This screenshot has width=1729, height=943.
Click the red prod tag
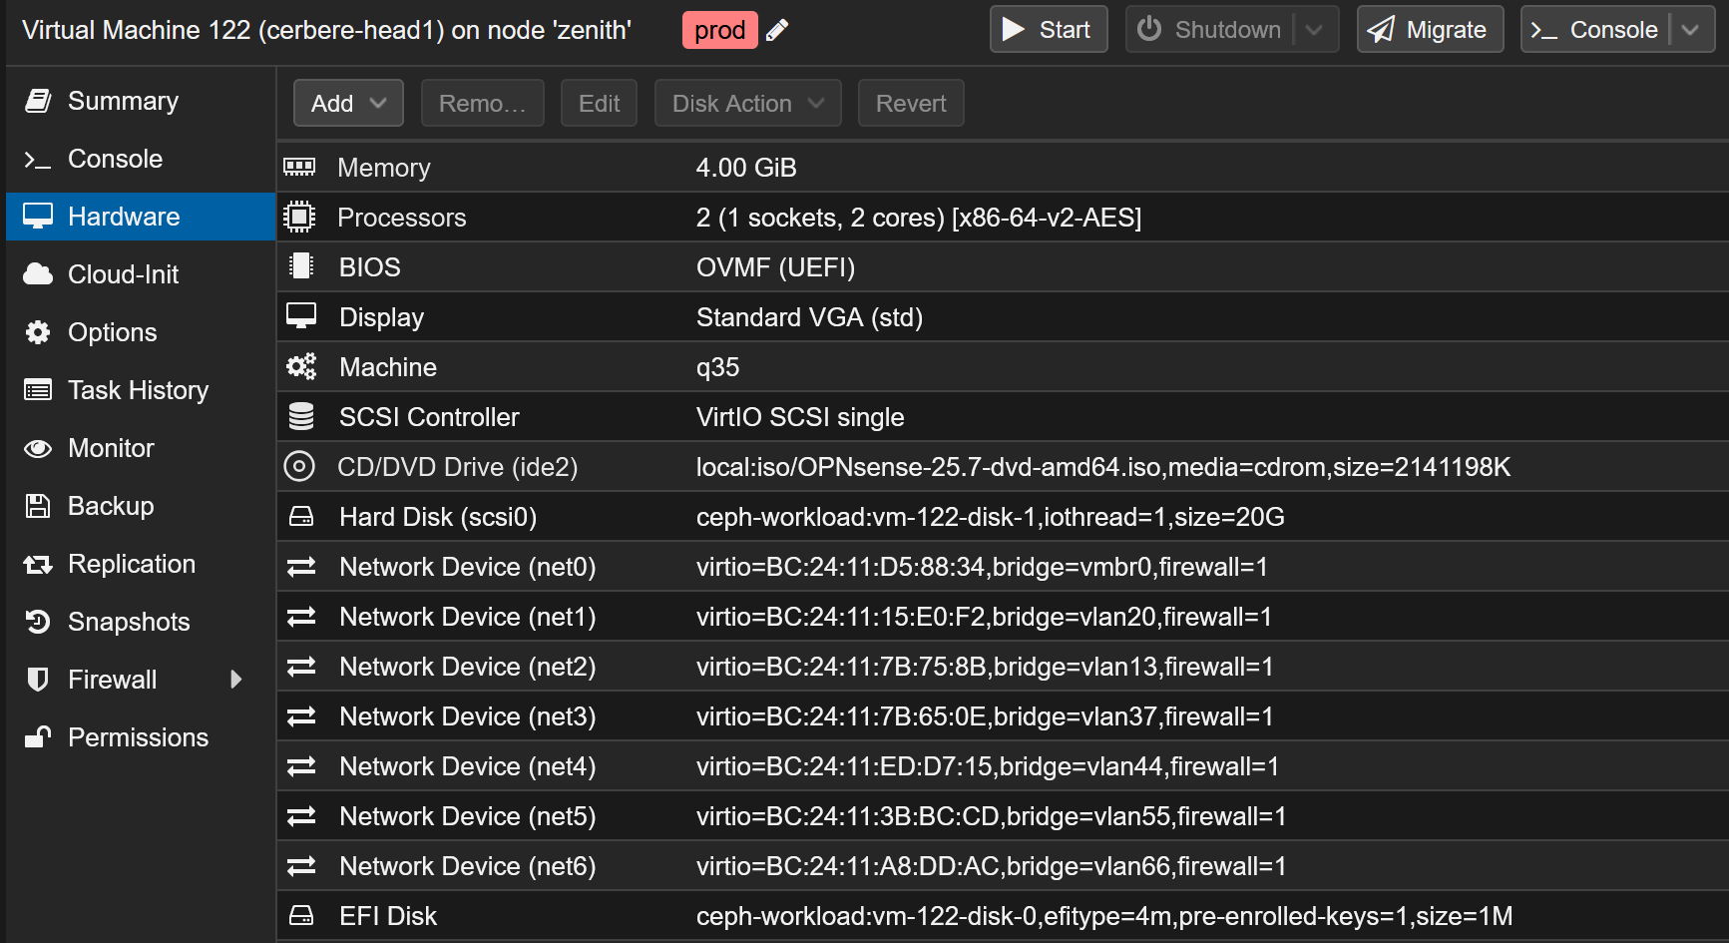[719, 30]
